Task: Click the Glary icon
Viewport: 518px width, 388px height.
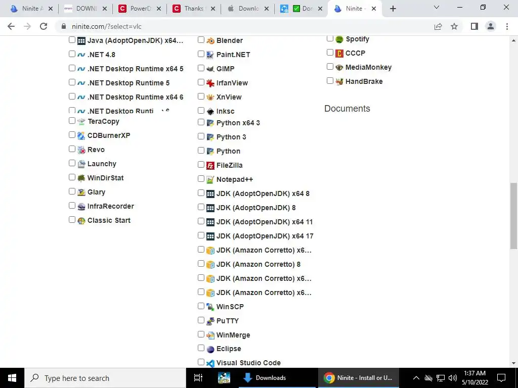Action: [81, 192]
